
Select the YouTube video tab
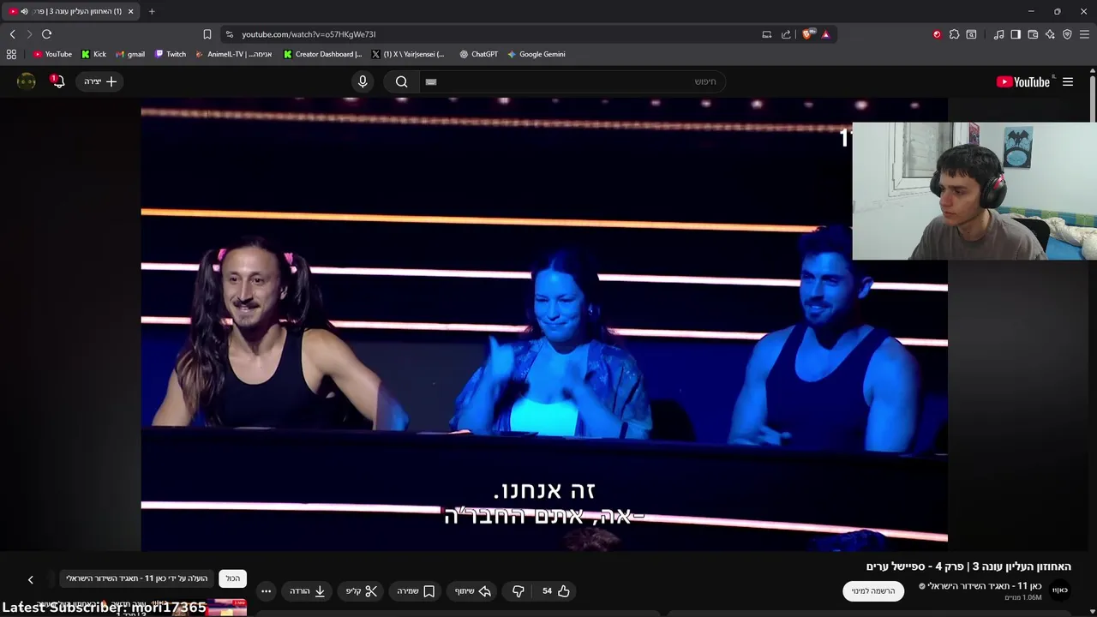71,11
